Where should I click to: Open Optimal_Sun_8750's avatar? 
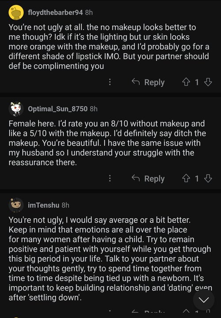[x=16, y=109]
